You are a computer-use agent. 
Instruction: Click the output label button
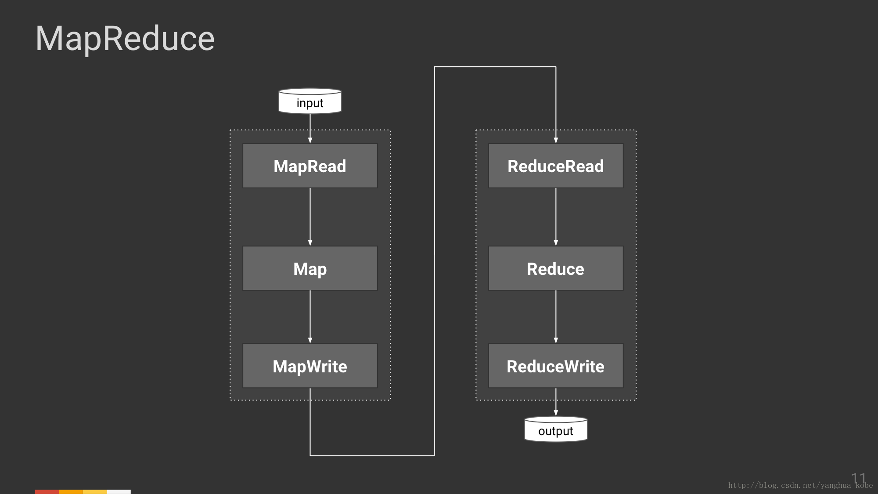coord(555,431)
